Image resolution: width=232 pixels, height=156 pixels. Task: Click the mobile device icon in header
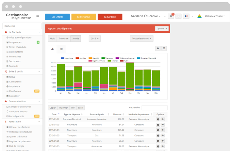pos(178,16)
